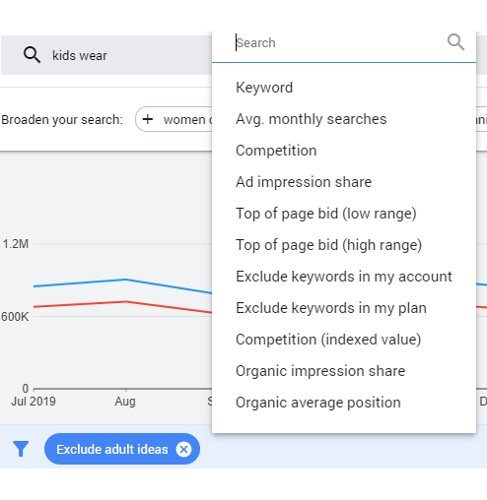Choose Avg. monthly searches filter
Viewport: 487px width, 500px height.
(344, 119)
